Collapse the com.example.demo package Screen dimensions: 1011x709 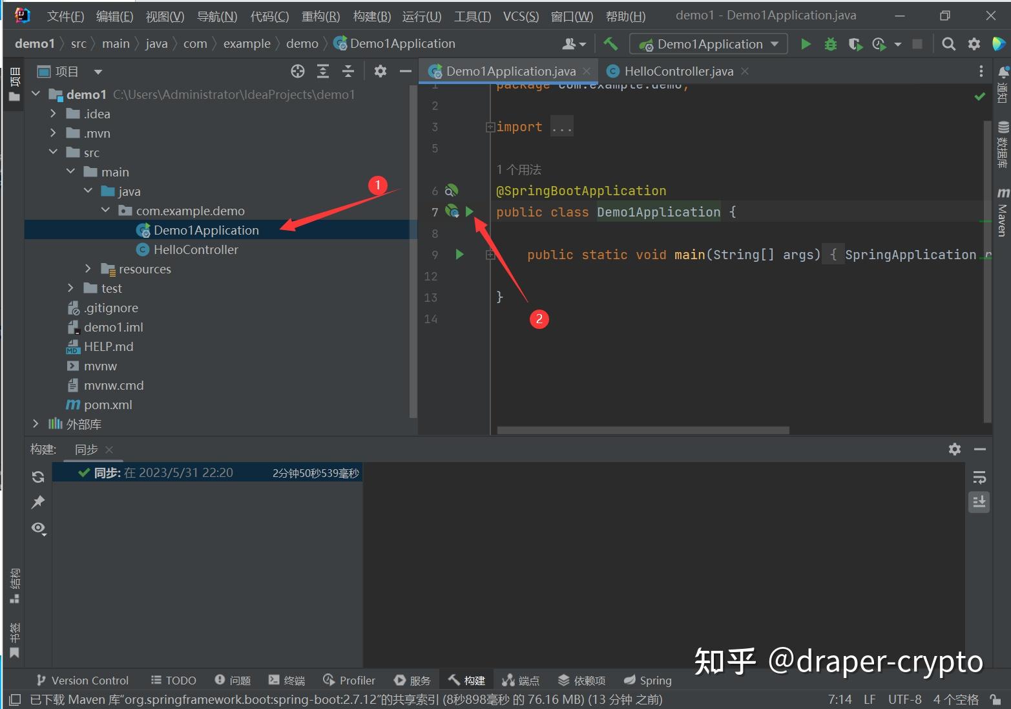tap(105, 211)
